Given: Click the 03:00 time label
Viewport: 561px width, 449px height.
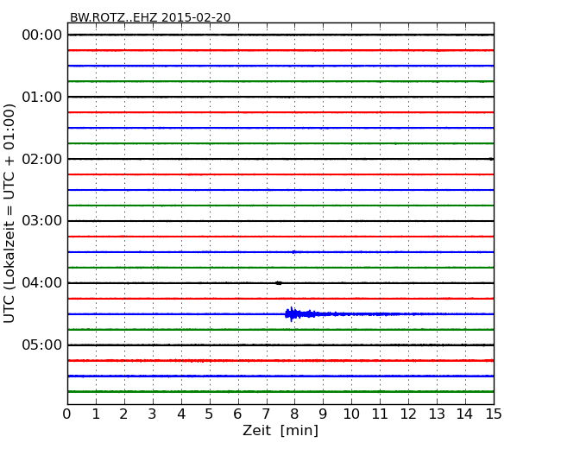Looking at the screenshot, I should [42, 221].
